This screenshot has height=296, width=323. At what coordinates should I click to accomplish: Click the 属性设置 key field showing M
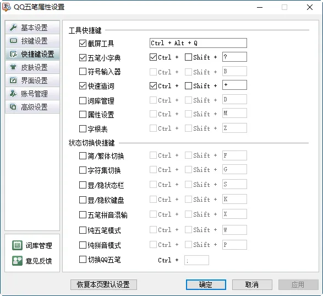pos(234,113)
